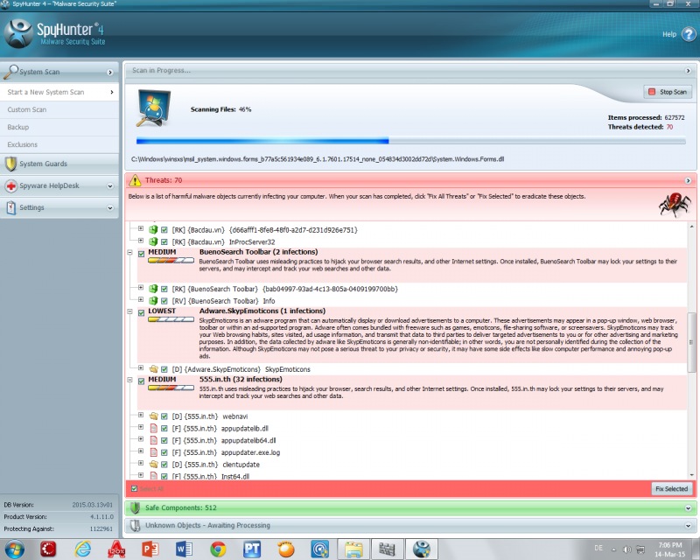Expand the webnavi tree entry
Viewport: 700px width, 560px height.
pos(141,415)
